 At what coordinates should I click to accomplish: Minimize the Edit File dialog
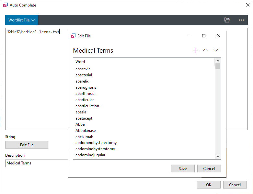pos(189,36)
